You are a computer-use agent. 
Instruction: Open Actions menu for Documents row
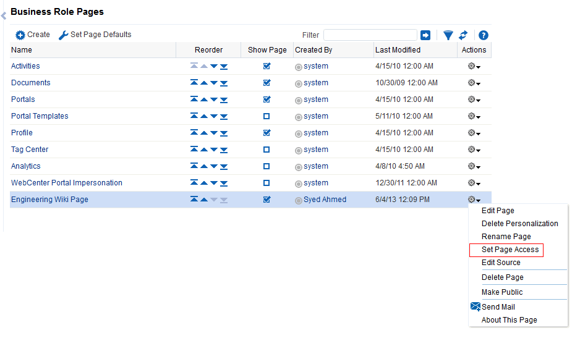click(x=474, y=83)
